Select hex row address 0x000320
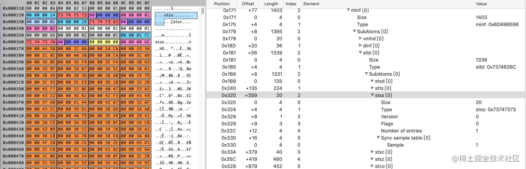Screen dimensions: 526x169 tap(13, 15)
